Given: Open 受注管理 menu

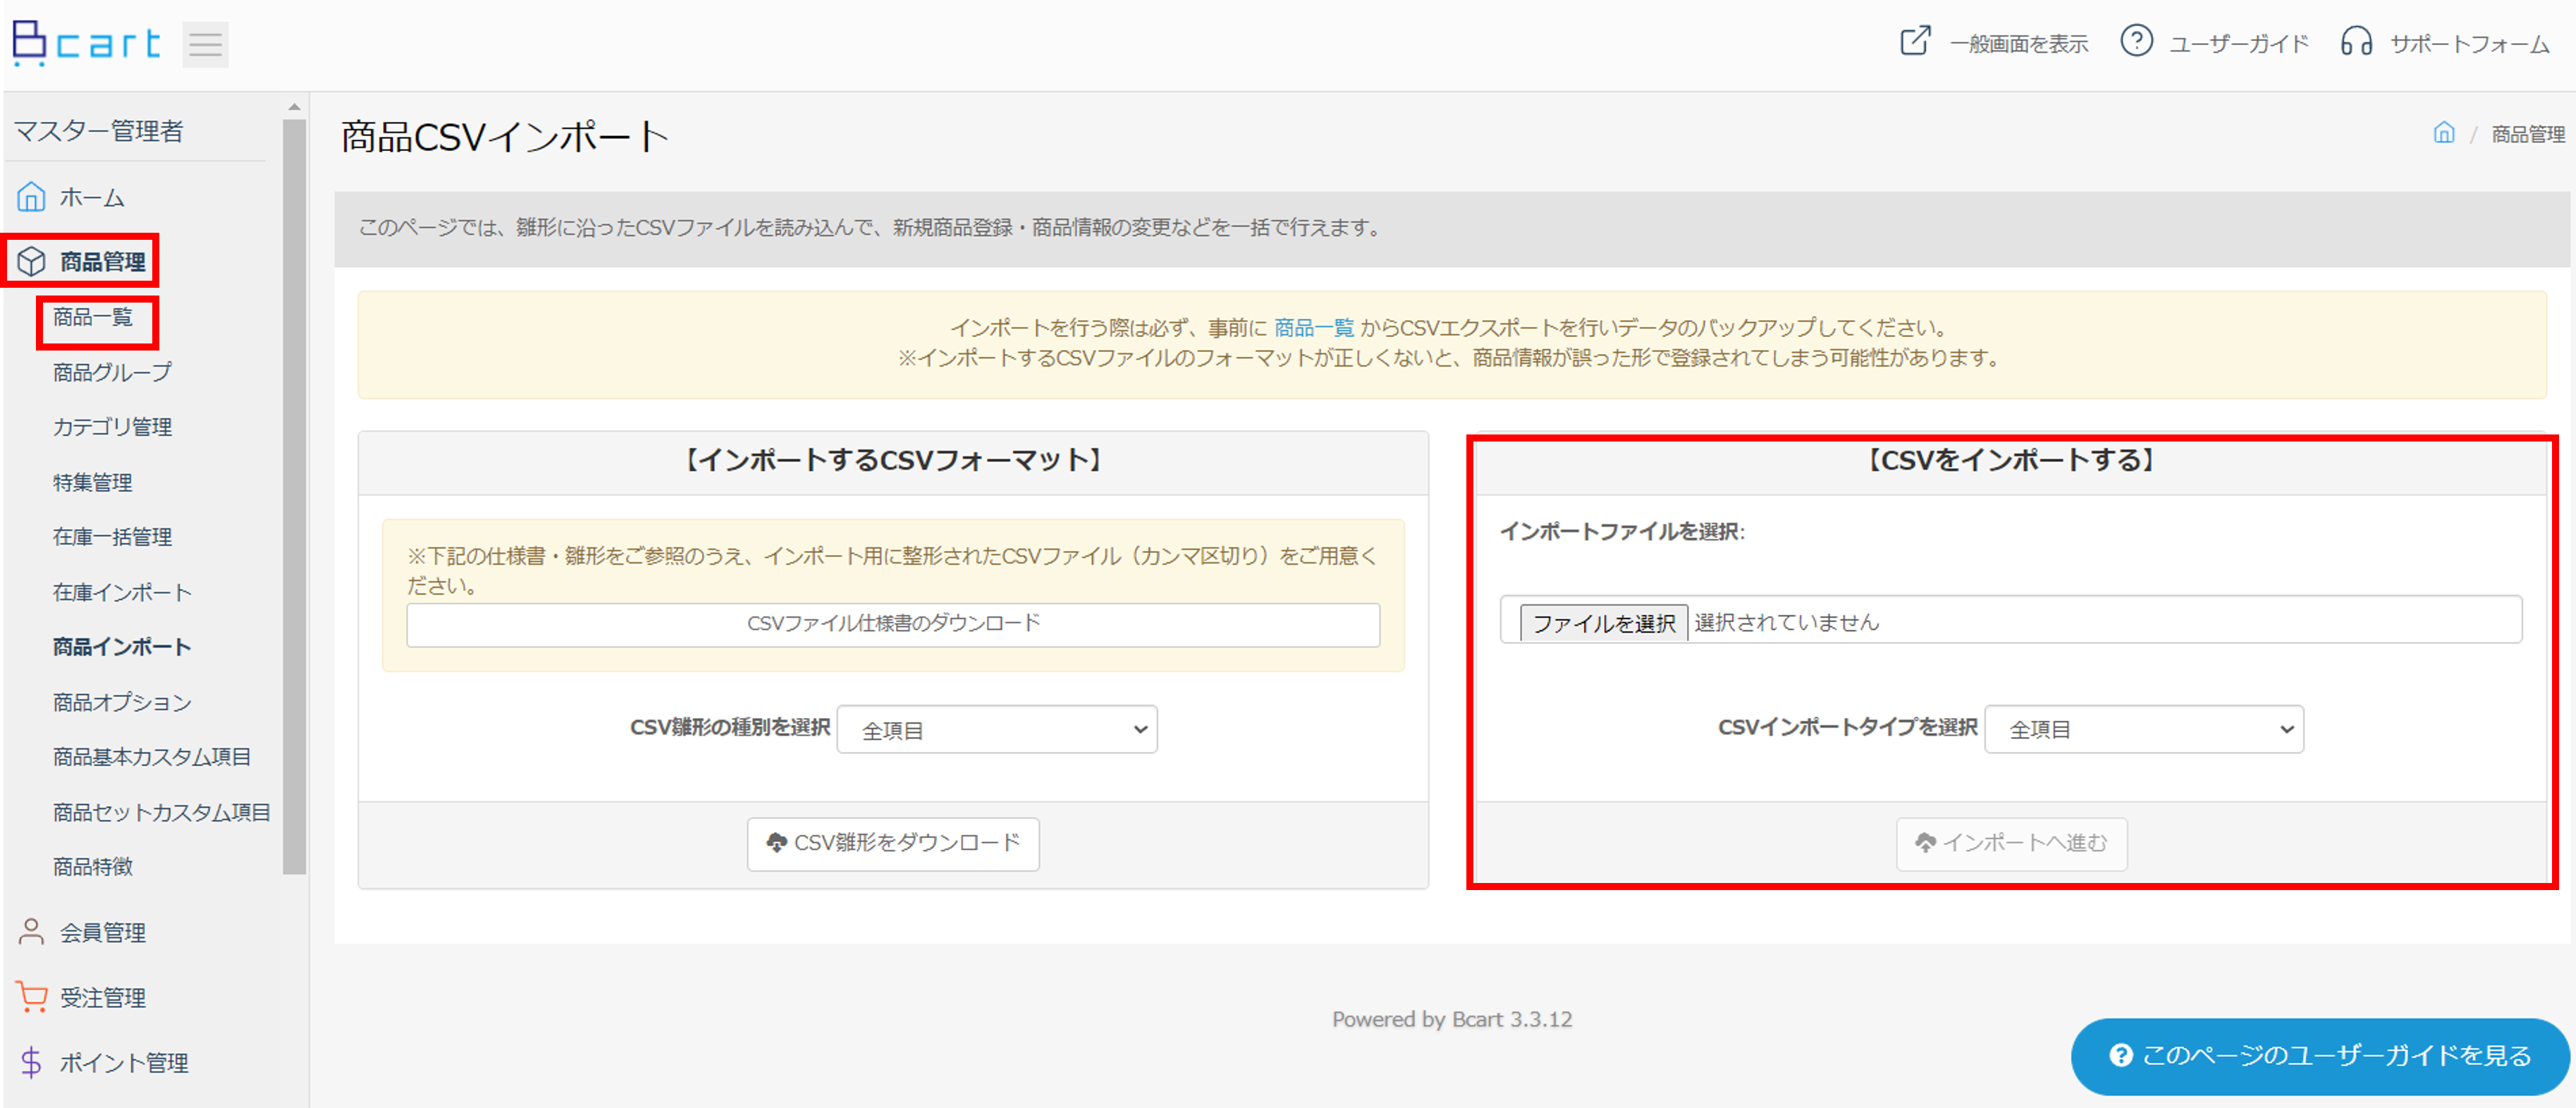Looking at the screenshot, I should [102, 998].
